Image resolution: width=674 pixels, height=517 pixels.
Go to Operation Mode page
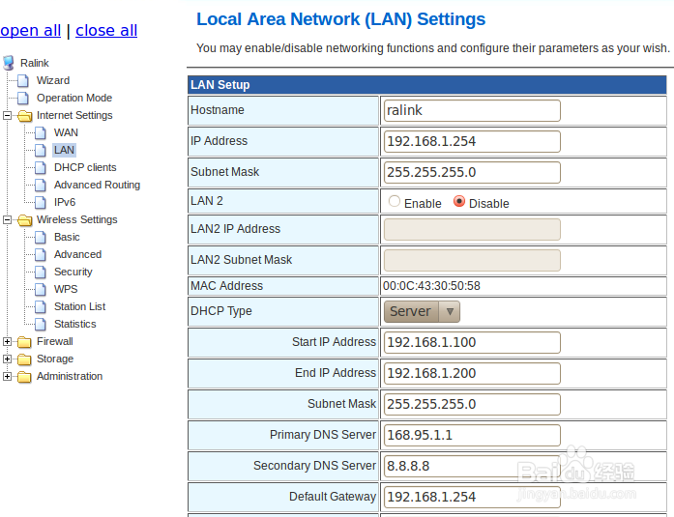point(74,98)
